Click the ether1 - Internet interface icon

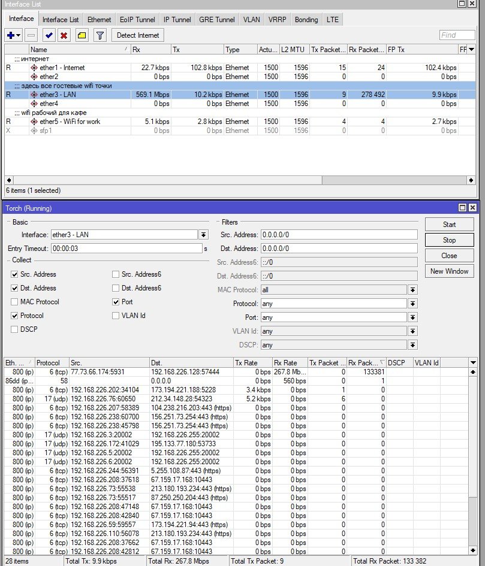pyautogui.click(x=34, y=68)
